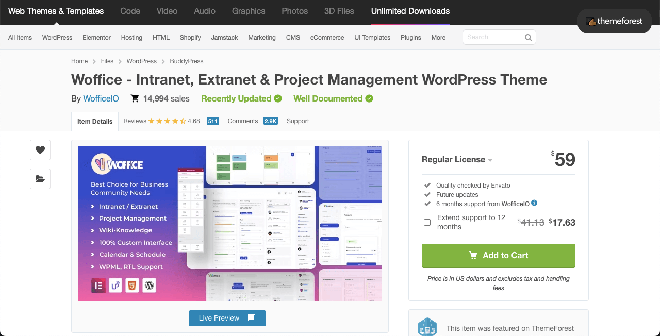This screenshot has height=336, width=660.
Task: Open the Graphics marketplace menu
Action: tap(249, 11)
